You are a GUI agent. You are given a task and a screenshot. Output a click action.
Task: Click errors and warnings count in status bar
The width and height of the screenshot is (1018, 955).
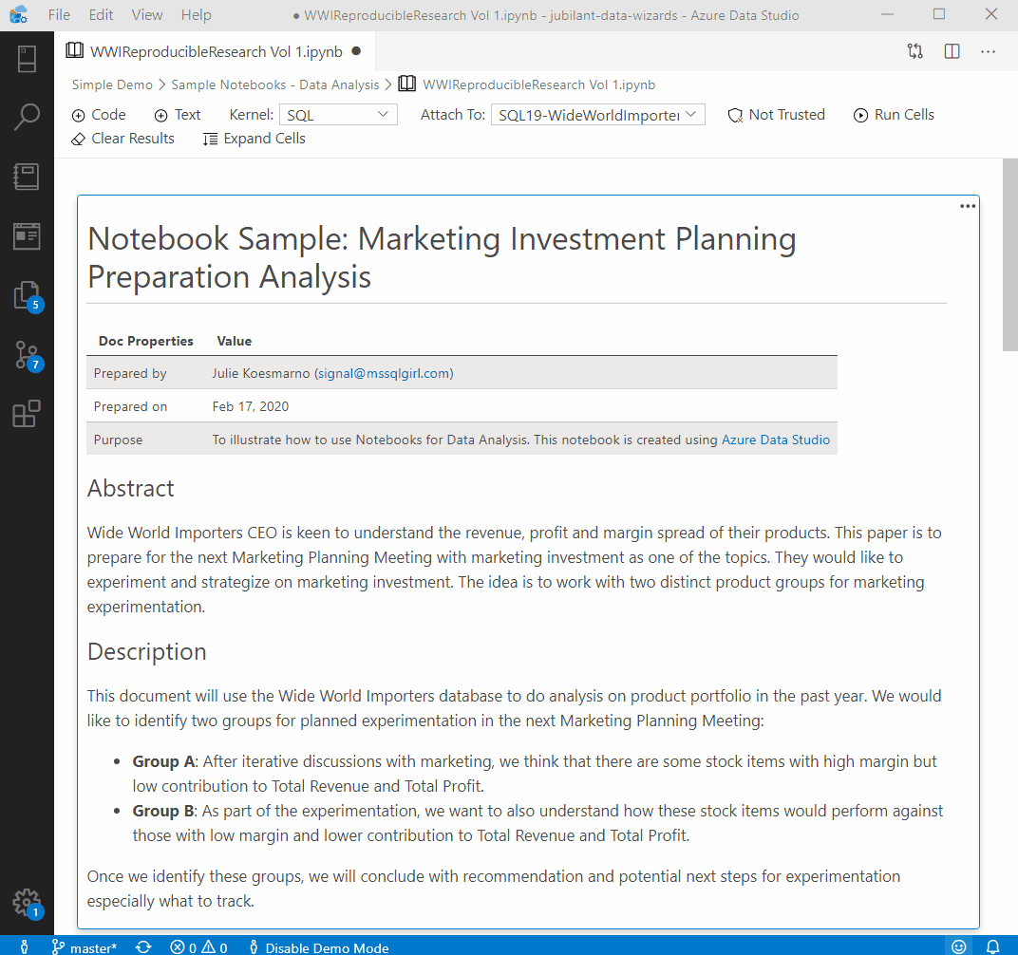tap(198, 947)
